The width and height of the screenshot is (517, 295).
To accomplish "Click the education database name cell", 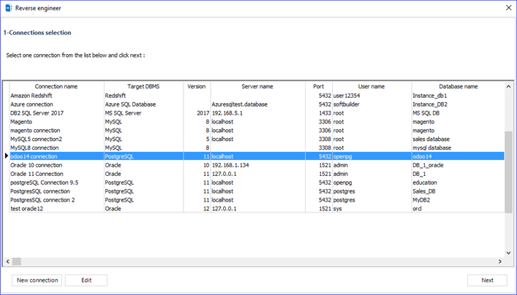I will pos(458,183).
